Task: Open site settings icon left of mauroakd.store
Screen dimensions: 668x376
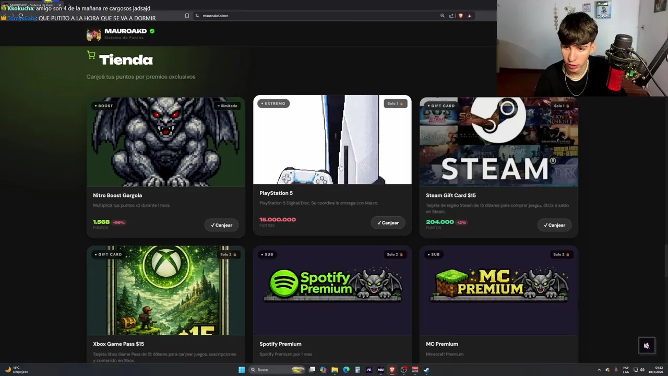Action: [x=197, y=16]
